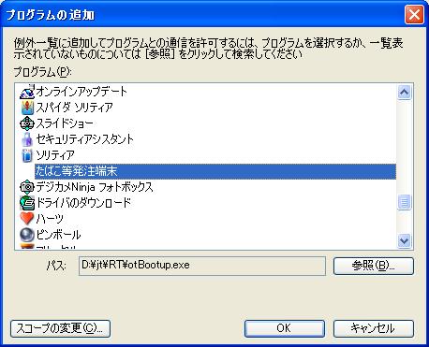Click the OK button
This screenshot has width=429, height=347.
[284, 328]
